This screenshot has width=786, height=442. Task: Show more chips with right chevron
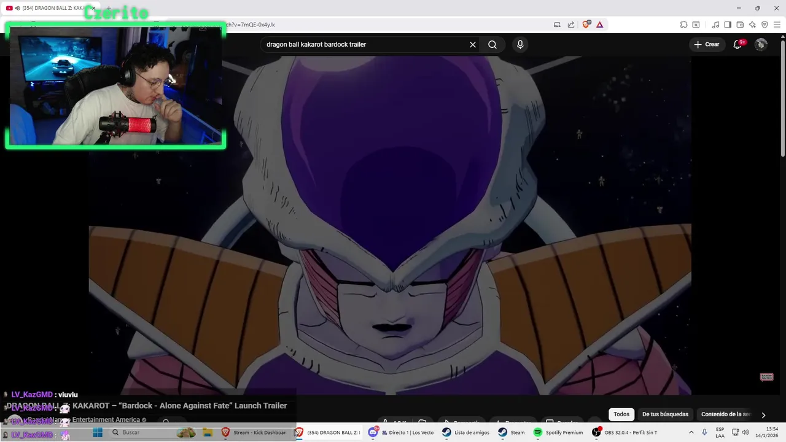pos(763,415)
